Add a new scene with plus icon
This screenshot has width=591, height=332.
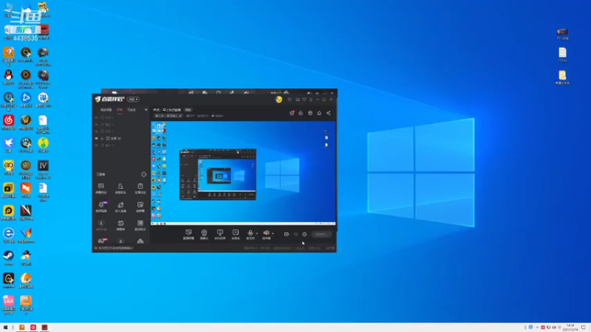[146, 109]
